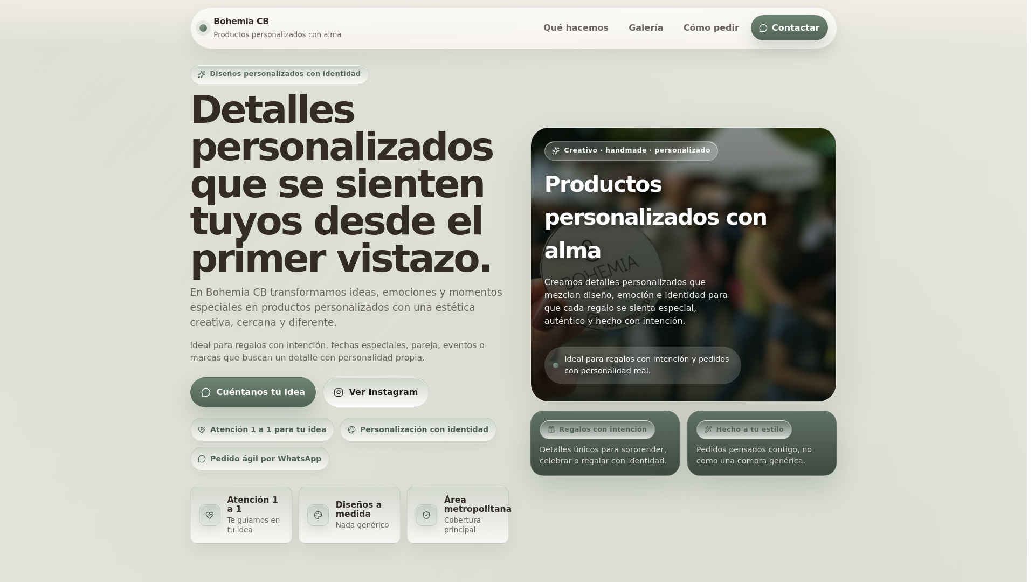The width and height of the screenshot is (1035, 582).
Task: Click text Ideal para regalos con intención, fechas
Action: pyautogui.click(x=337, y=351)
